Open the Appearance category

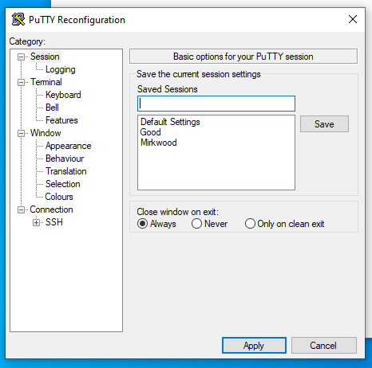(x=69, y=146)
